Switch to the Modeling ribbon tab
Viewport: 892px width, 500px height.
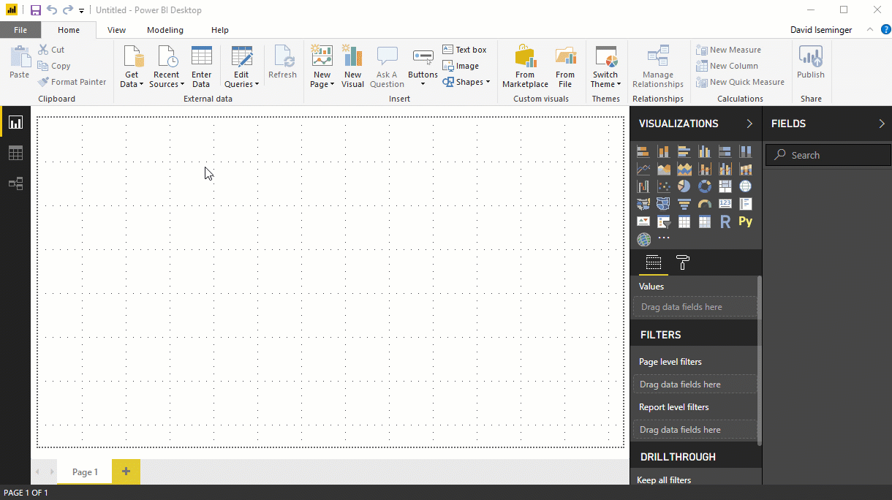(x=165, y=30)
